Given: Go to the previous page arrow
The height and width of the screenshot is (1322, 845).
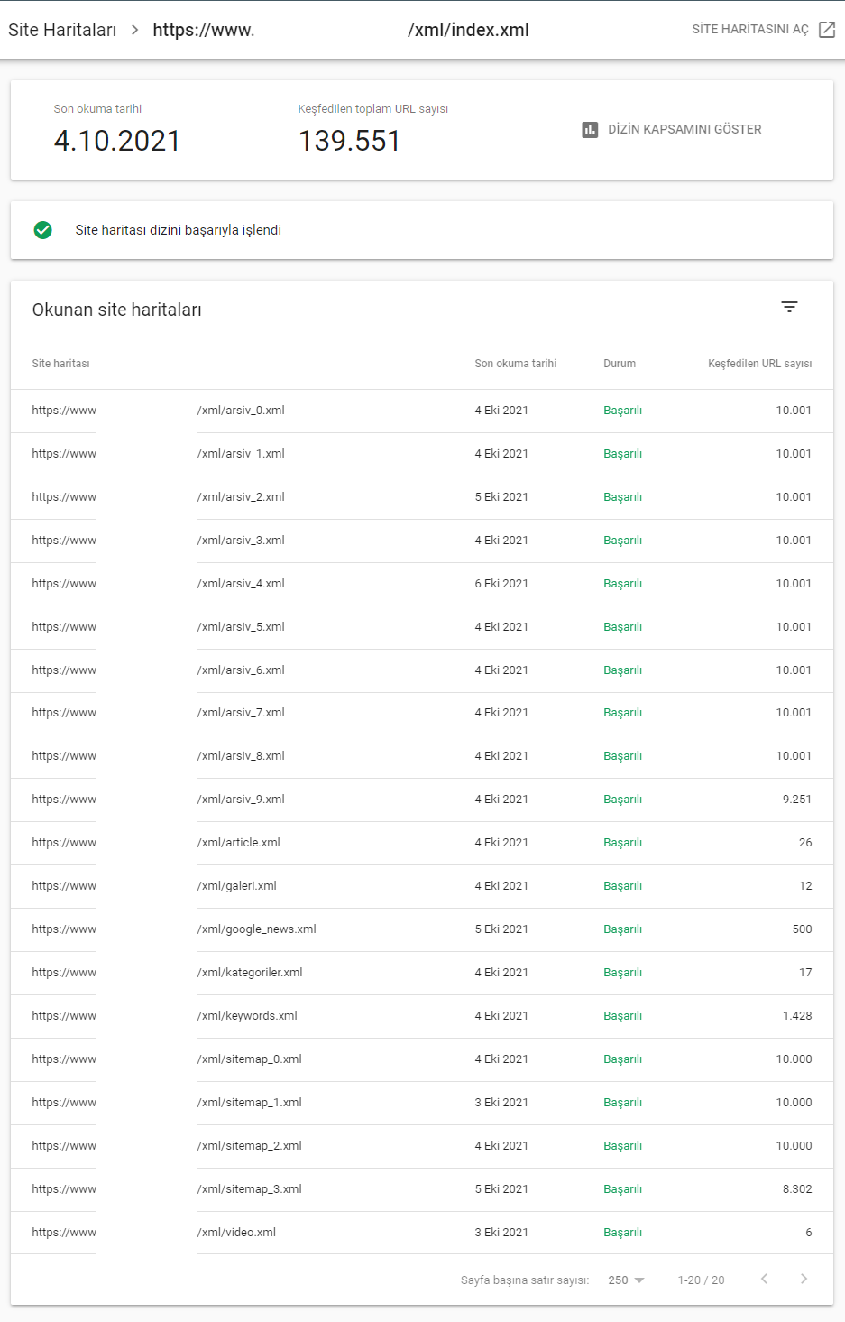Looking at the screenshot, I should point(764,1279).
